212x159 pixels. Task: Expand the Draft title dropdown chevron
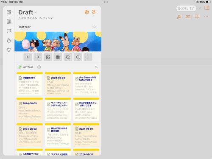click(x=36, y=12)
